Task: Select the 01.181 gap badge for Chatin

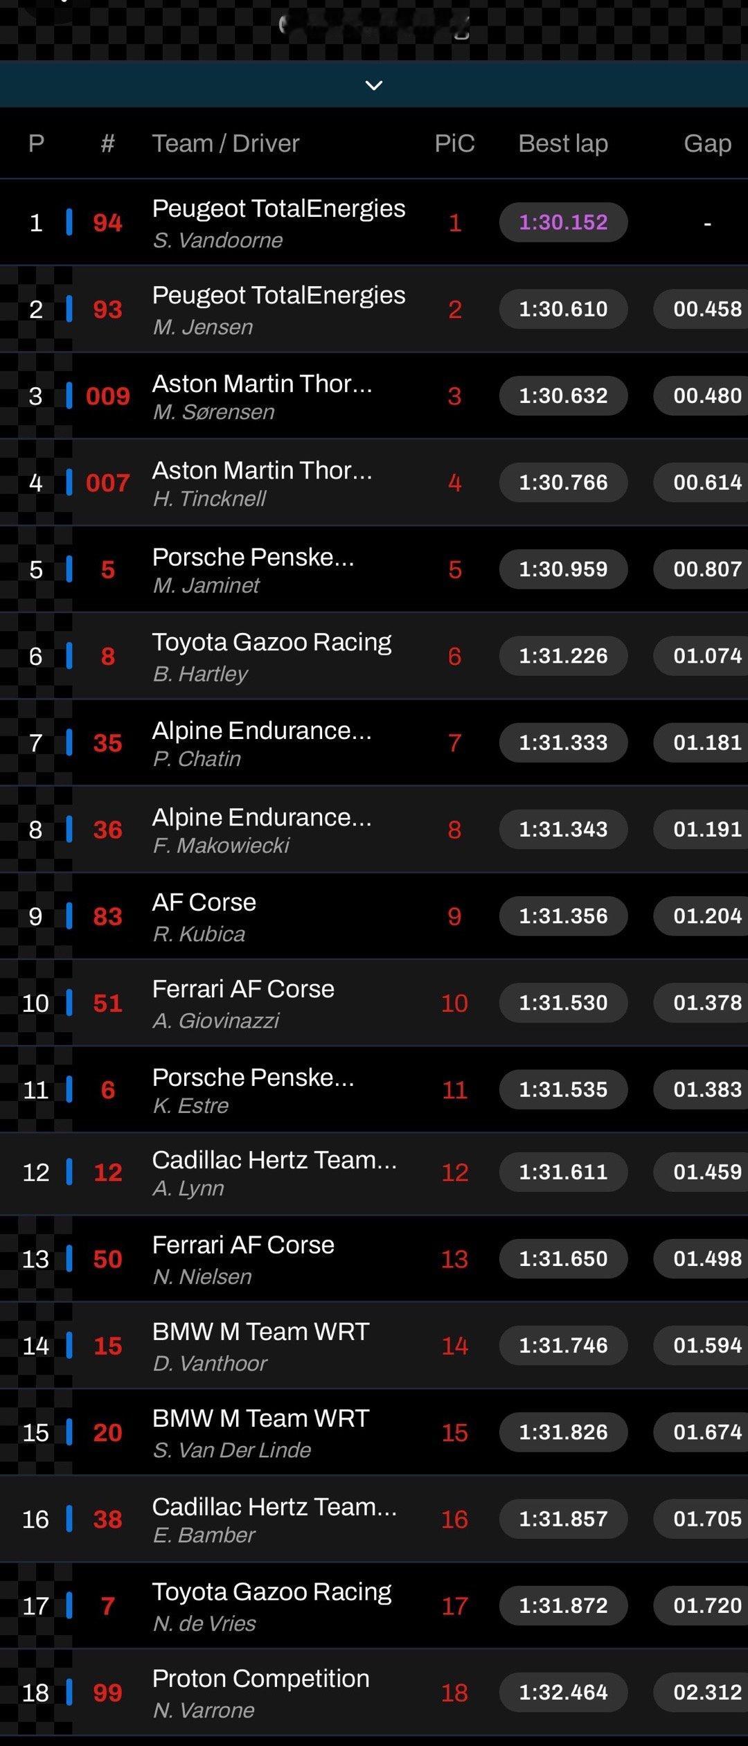Action: (x=702, y=742)
